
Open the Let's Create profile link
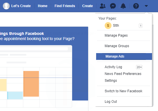tap(21, 6)
